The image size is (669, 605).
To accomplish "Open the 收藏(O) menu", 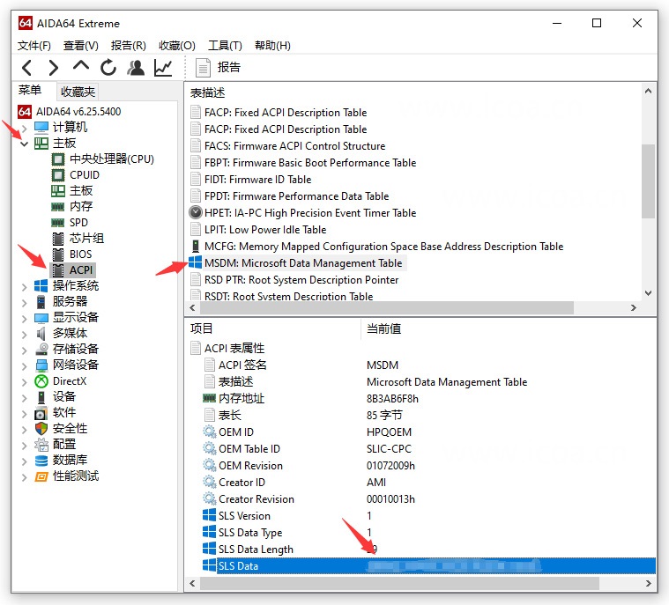I will click(177, 46).
